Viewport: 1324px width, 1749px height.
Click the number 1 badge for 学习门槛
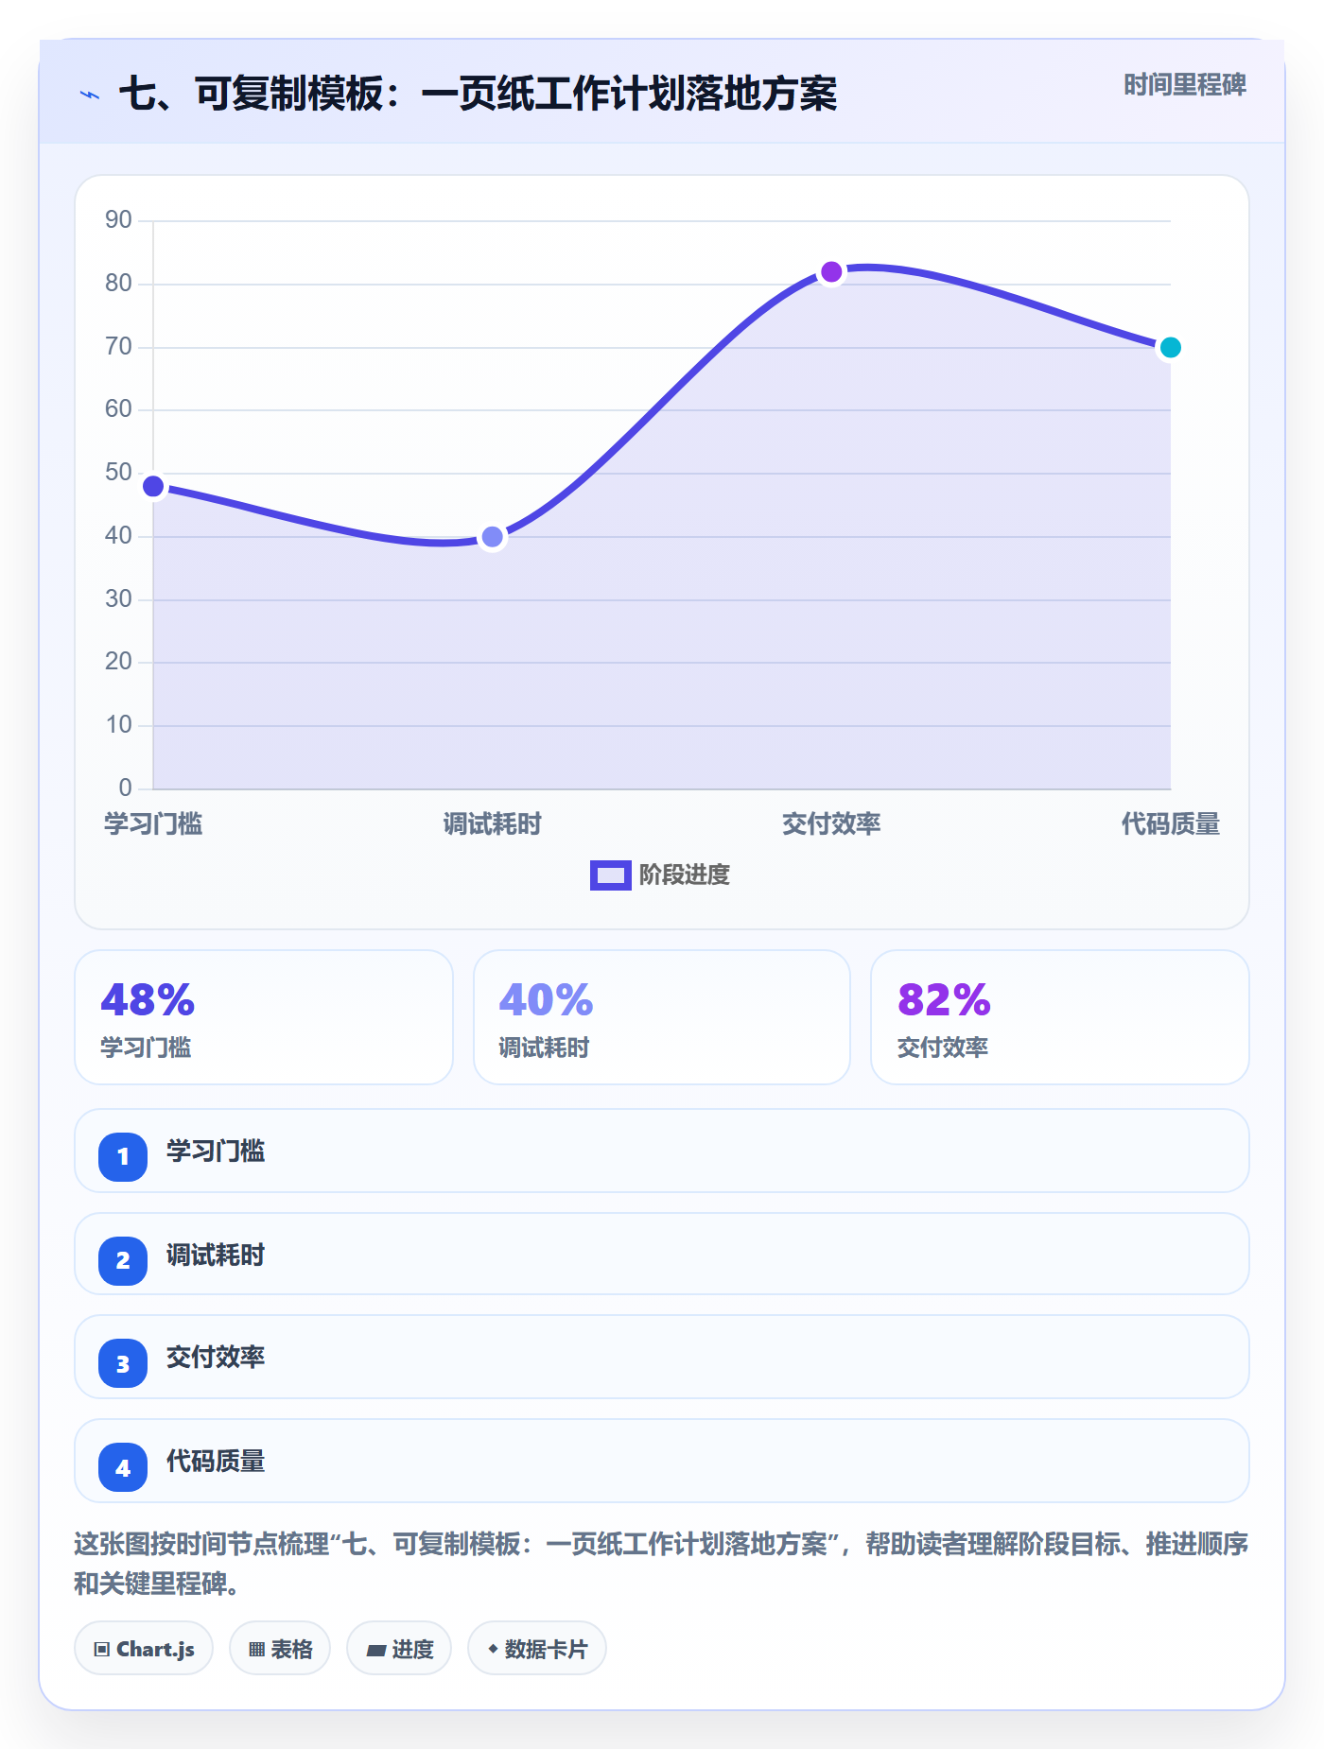(123, 1156)
